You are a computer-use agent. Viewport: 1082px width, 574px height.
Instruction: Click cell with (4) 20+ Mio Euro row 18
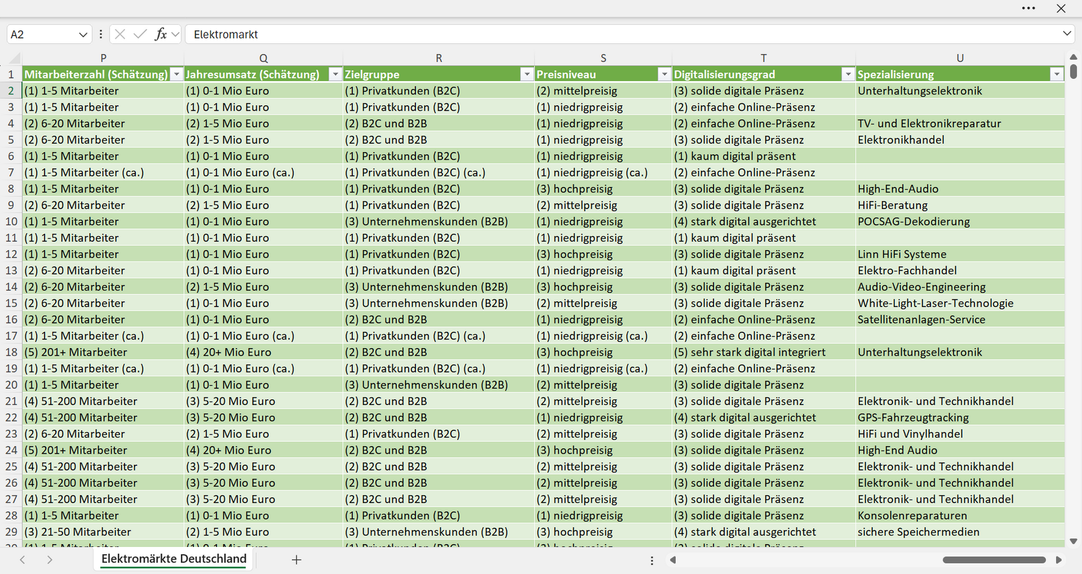263,352
